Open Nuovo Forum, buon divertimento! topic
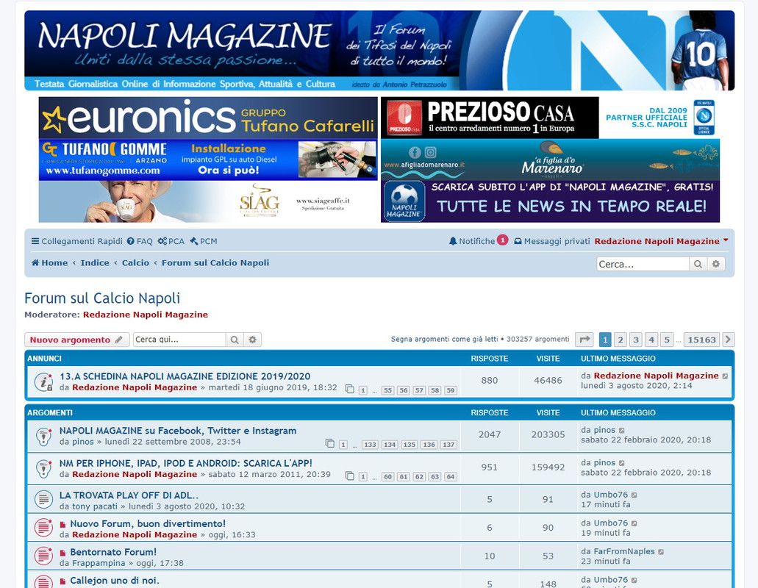The width and height of the screenshot is (758, 588). click(x=148, y=524)
